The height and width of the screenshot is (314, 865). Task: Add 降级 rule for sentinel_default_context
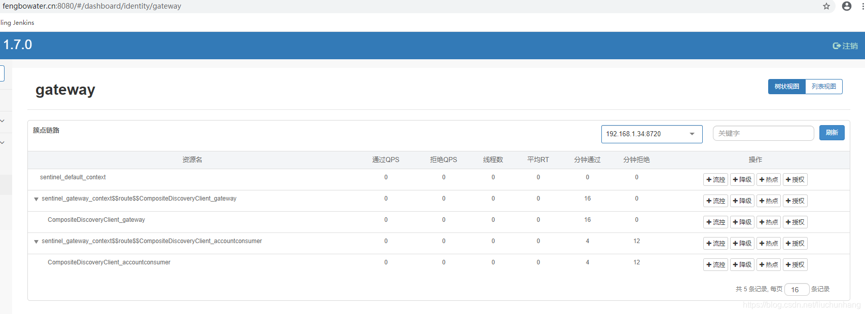742,180
